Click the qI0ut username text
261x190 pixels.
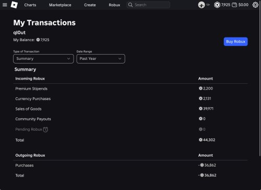click(x=19, y=33)
